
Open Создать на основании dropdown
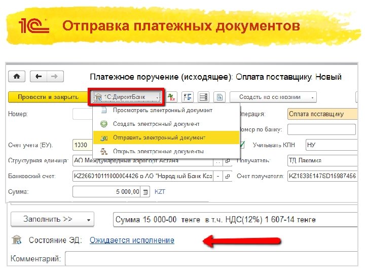pos(273,97)
